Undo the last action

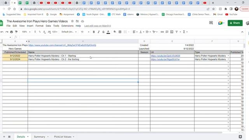2,32
